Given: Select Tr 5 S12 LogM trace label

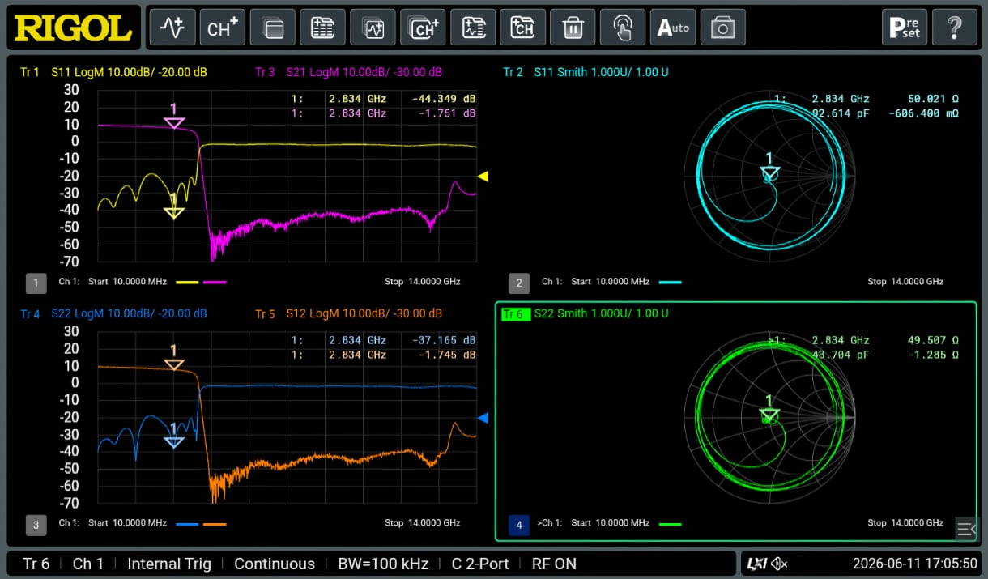Looking at the screenshot, I should coord(349,313).
